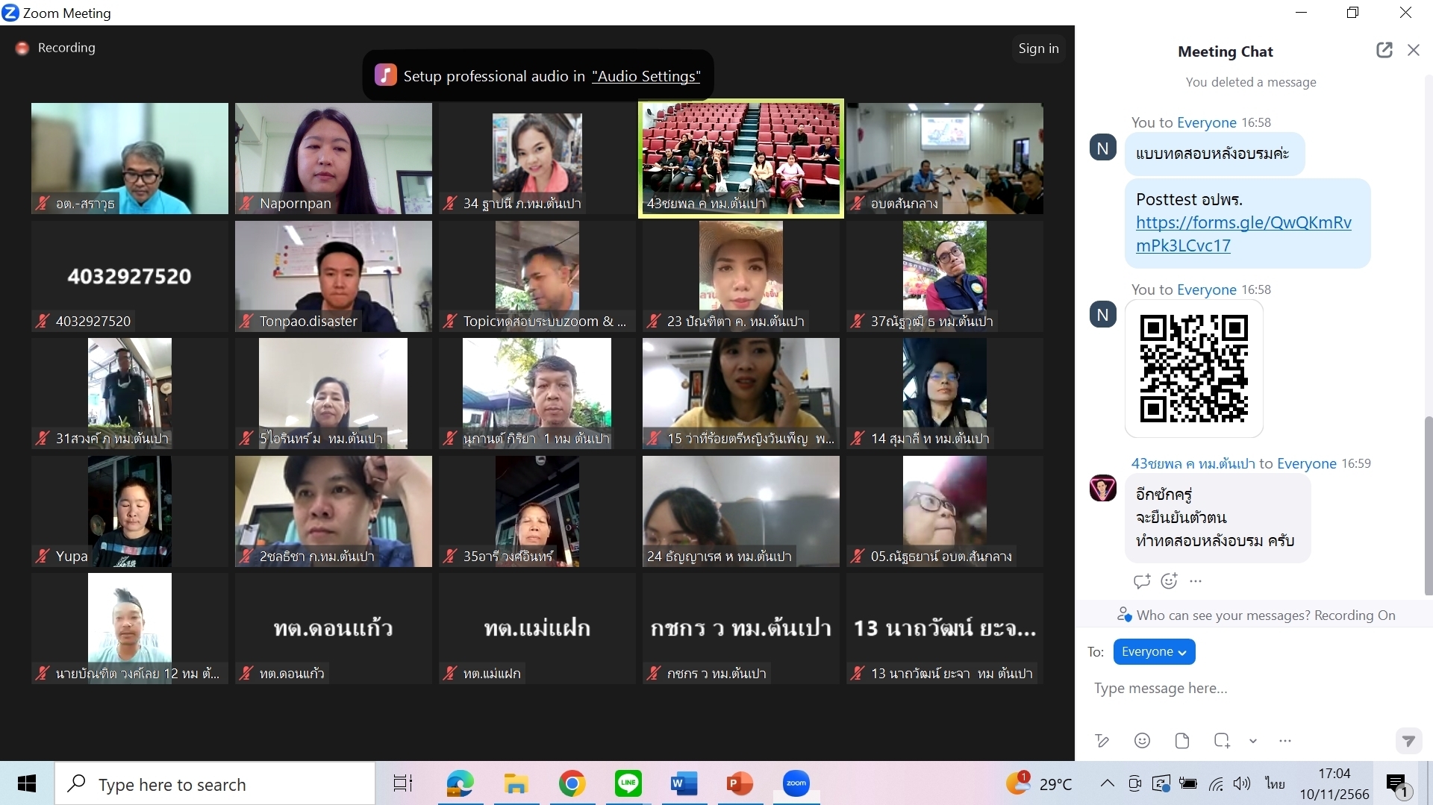This screenshot has height=805, width=1433.
Task: Reply in thread to the last message
Action: coord(1141,581)
